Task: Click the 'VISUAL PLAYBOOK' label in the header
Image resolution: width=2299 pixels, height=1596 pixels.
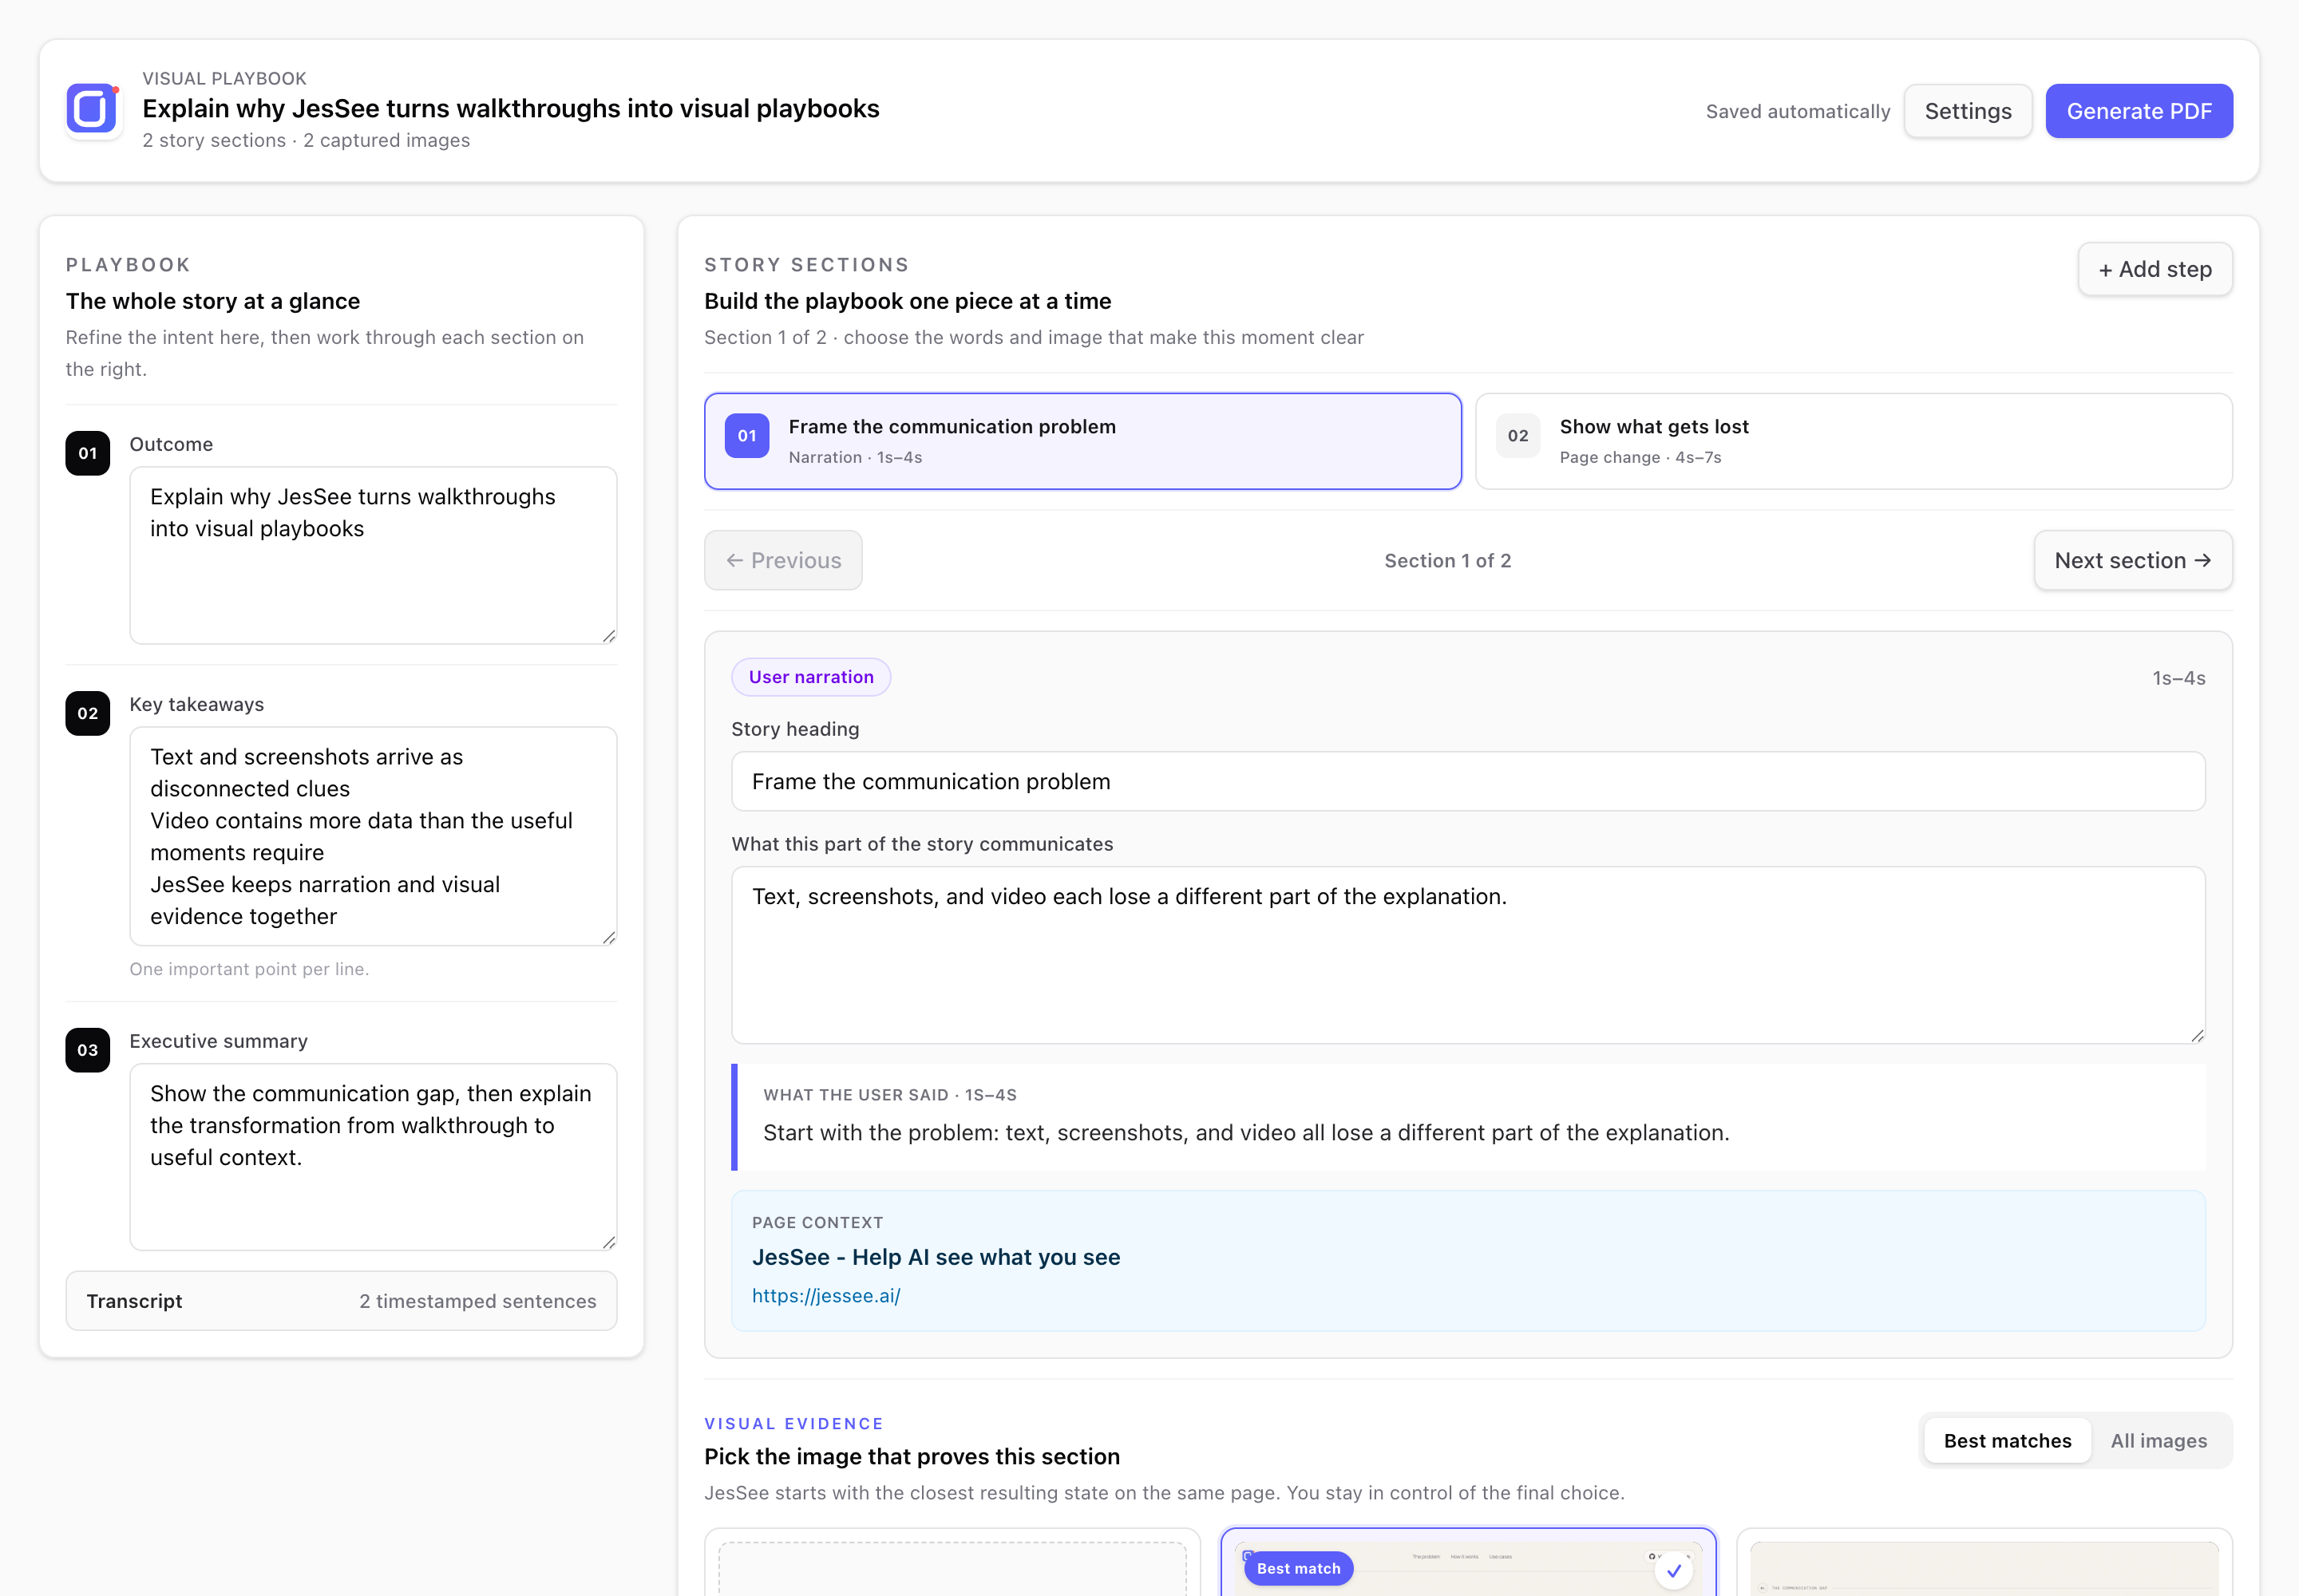Action: [x=224, y=78]
